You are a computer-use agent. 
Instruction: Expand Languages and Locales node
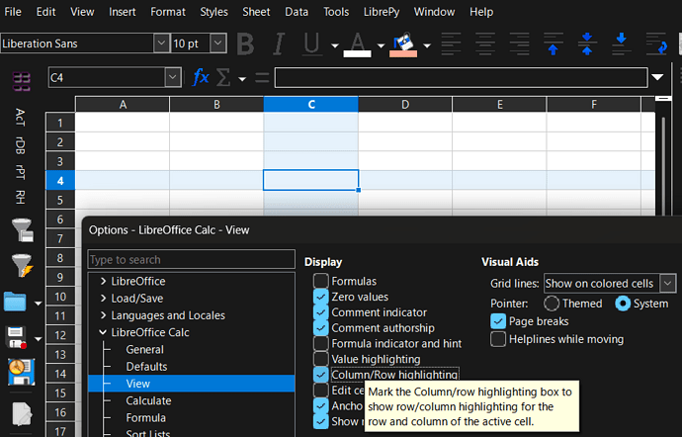103,315
